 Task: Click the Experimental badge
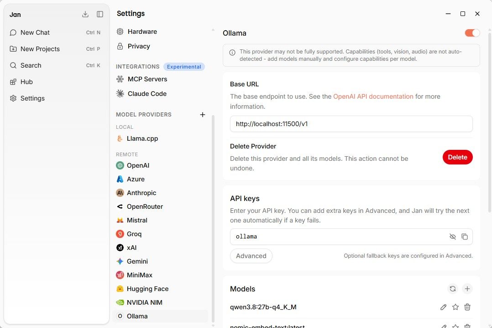(184, 67)
